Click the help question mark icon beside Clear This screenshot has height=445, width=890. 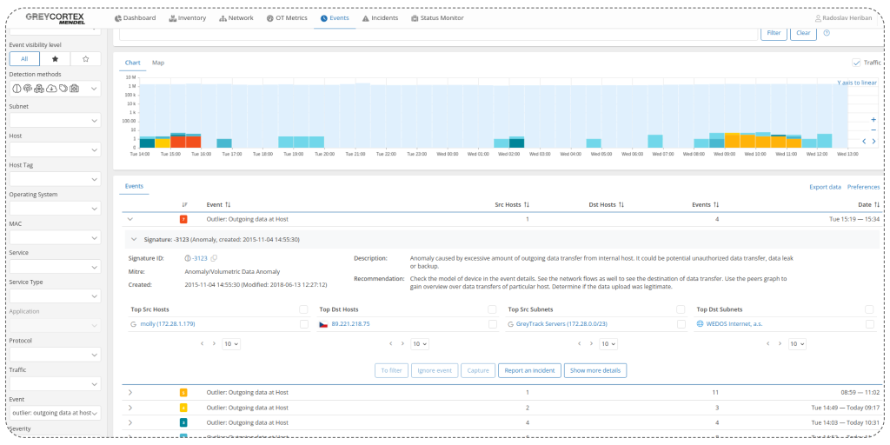point(827,33)
